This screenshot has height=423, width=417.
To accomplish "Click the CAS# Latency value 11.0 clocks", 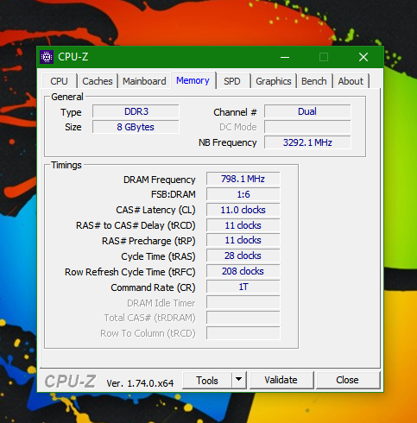I will click(x=243, y=210).
